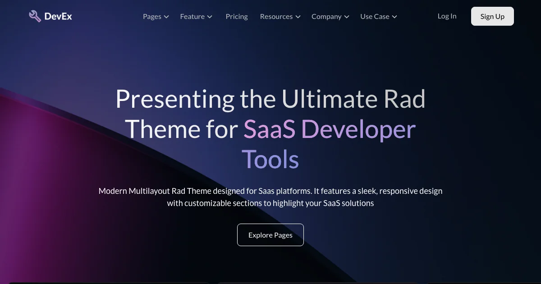Open the Resources menu
The width and height of the screenshot is (541, 284).
click(280, 16)
